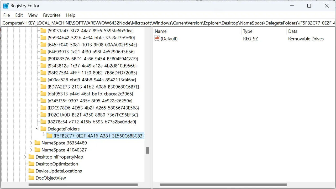336x189 pixels.
Task: Click the DeviceUpdateLocations folder icon
Action: click(31, 171)
